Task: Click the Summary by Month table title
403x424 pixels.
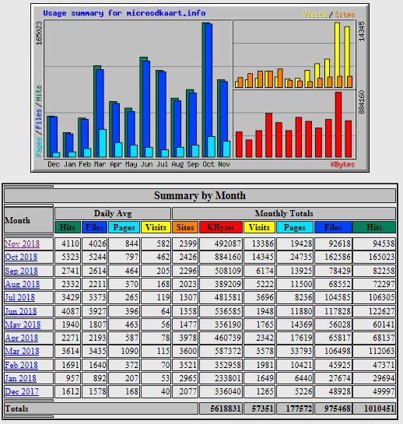Action: pos(200,195)
